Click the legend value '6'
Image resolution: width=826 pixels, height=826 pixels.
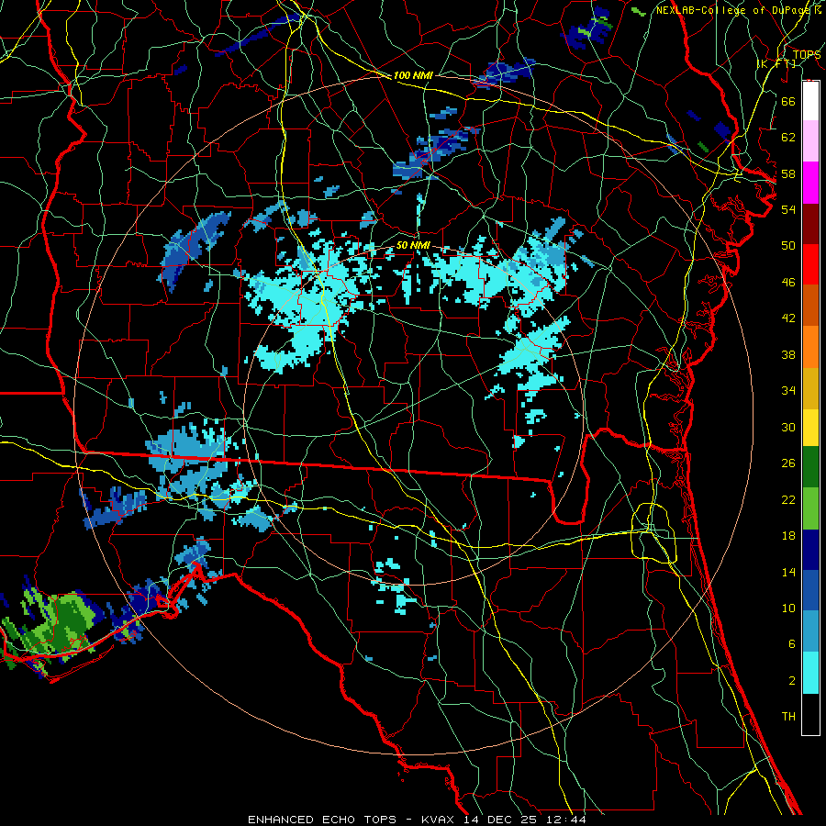(792, 644)
